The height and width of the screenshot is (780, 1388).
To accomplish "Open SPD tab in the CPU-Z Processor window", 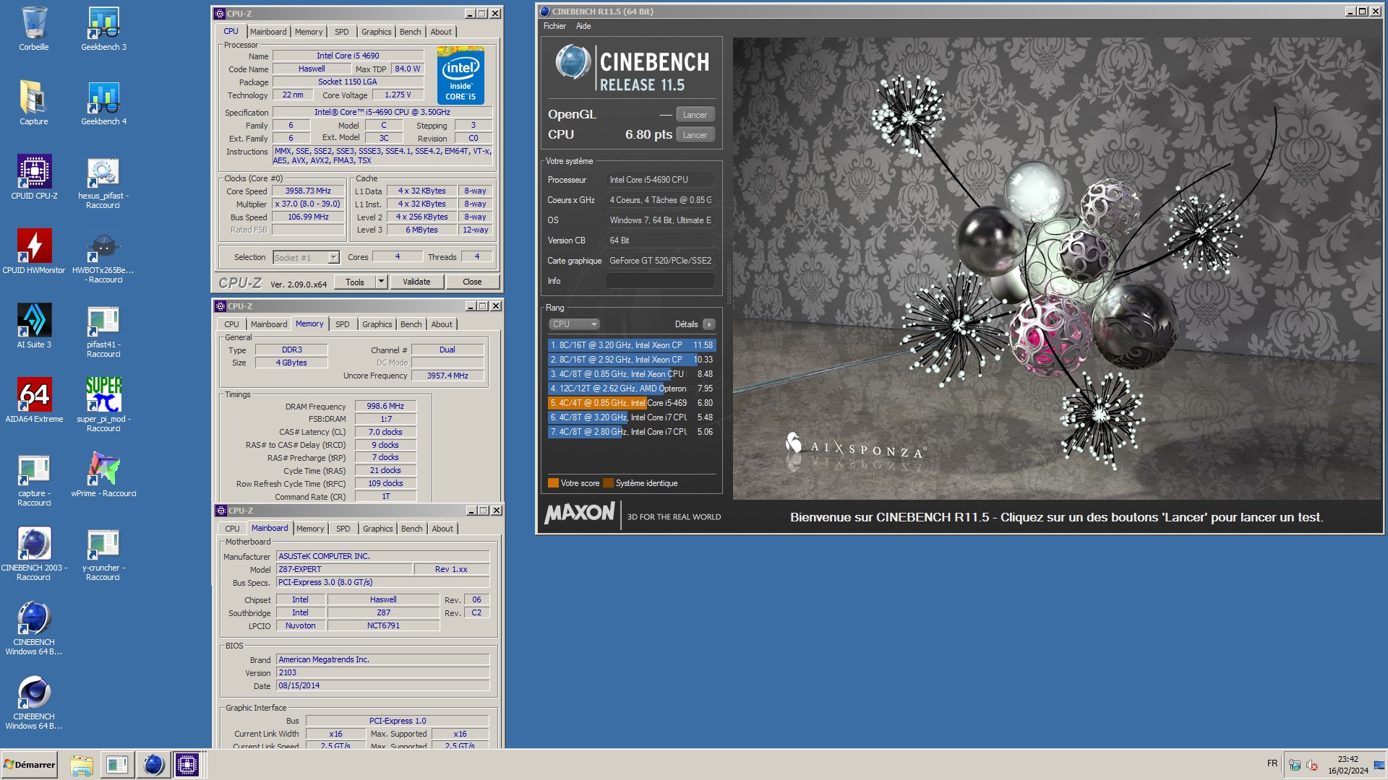I will (342, 32).
